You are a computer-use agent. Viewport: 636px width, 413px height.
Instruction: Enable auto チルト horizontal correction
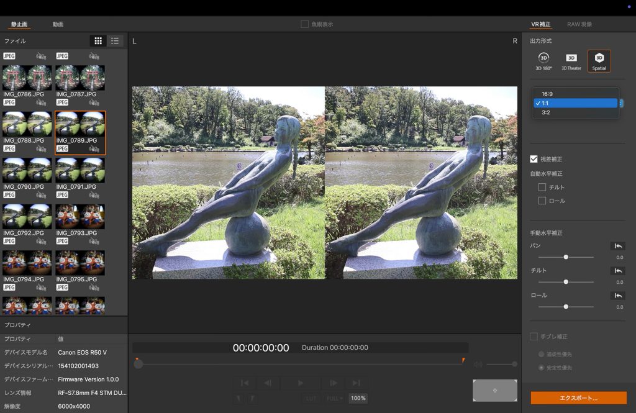tap(542, 187)
